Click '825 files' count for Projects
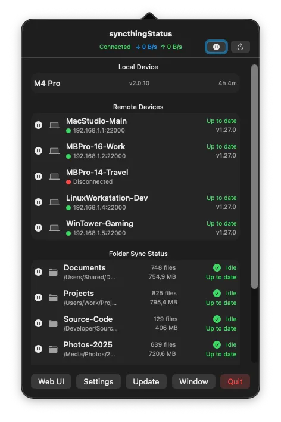 (164, 293)
